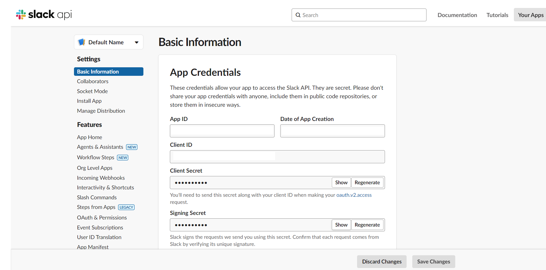The height and width of the screenshot is (270, 546).
Task: Save Changes to app credentials
Action: (x=433, y=261)
